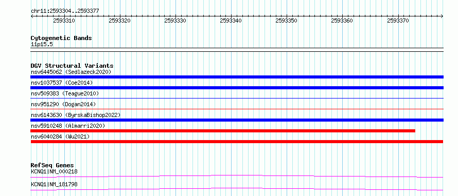Screen dimensions: 458x196
Task: Click magenta transcript line of KCNQ1|NM_181798
Action: (237, 189)
